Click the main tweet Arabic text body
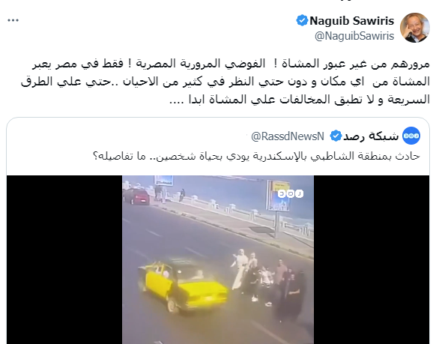 pos(225,82)
